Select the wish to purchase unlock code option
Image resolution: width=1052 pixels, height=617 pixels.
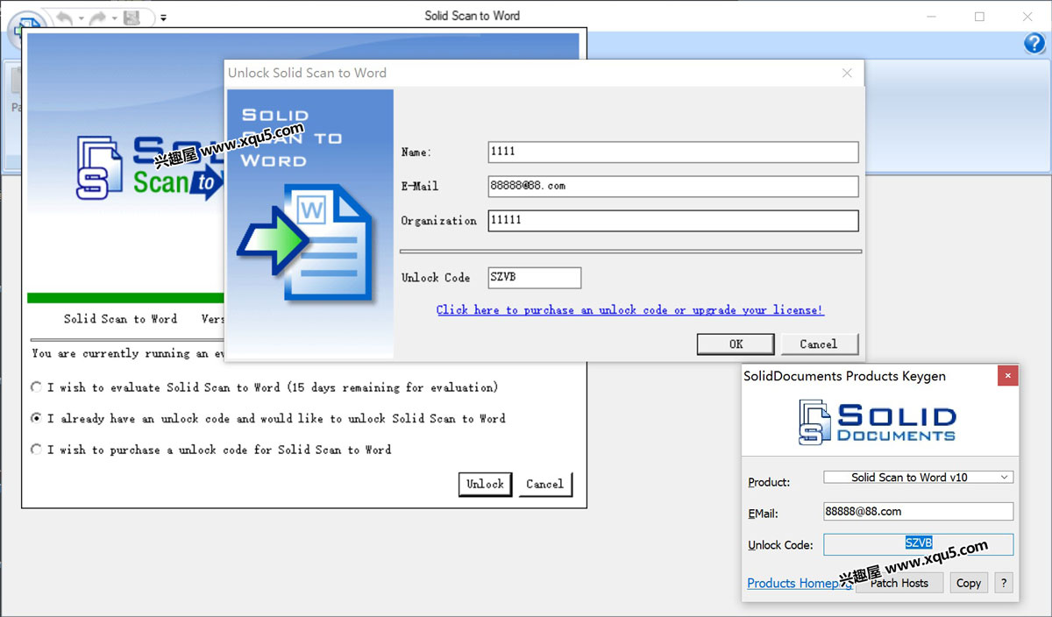[x=210, y=450]
